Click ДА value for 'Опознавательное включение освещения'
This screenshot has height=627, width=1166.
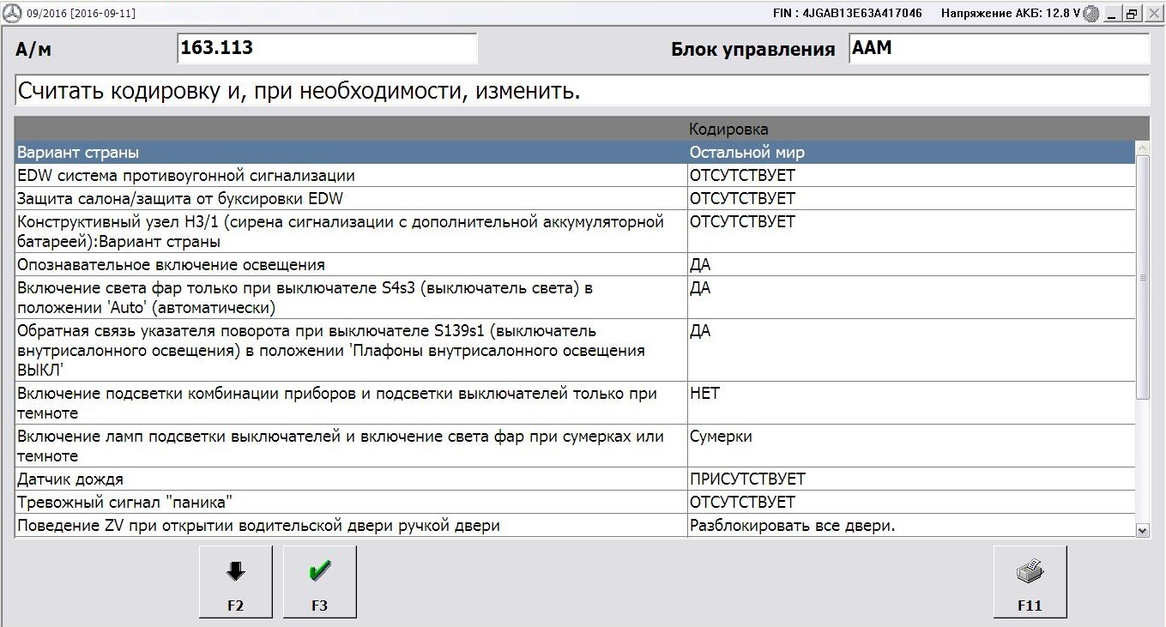pos(700,264)
